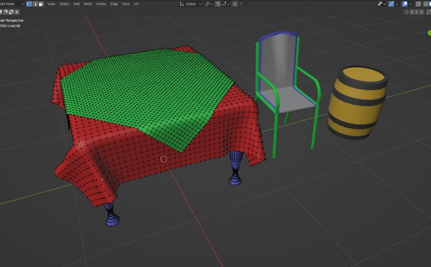Toggle viewport overlays display

(405, 4)
